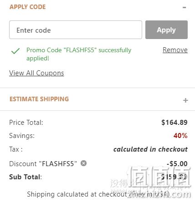Click the calculated in checkout tax text

(x=150, y=149)
